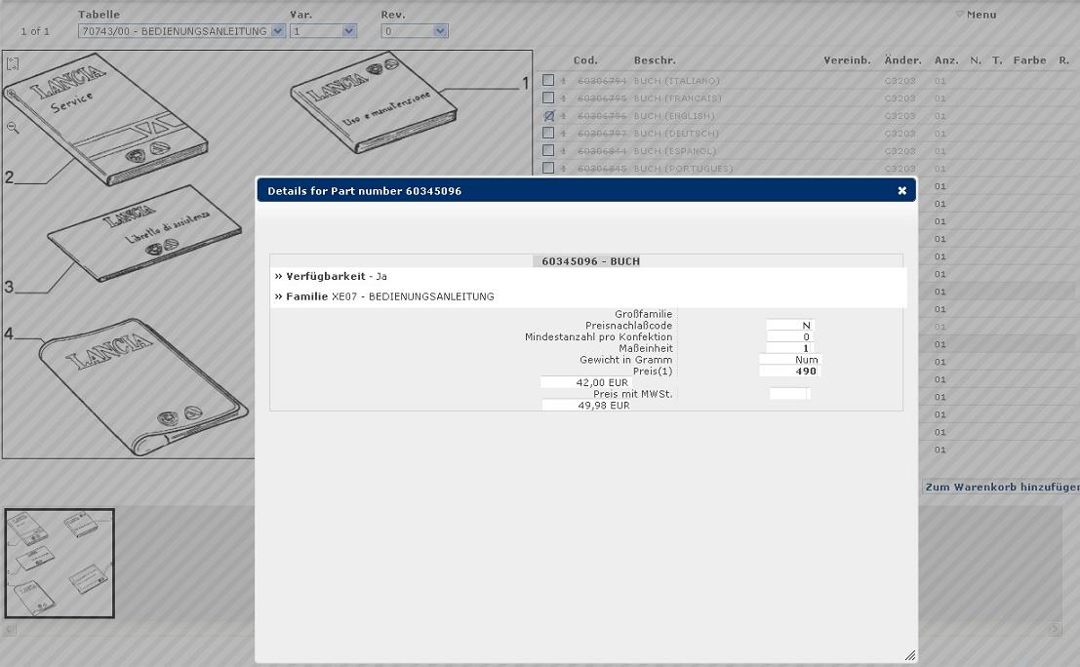The height and width of the screenshot is (667, 1080).
Task: Close the part details dialog
Action: point(901,191)
